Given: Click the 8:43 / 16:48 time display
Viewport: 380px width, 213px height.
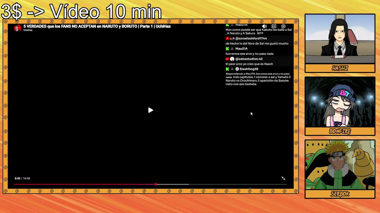Looking at the screenshot, I should pyautogui.click(x=22, y=178).
